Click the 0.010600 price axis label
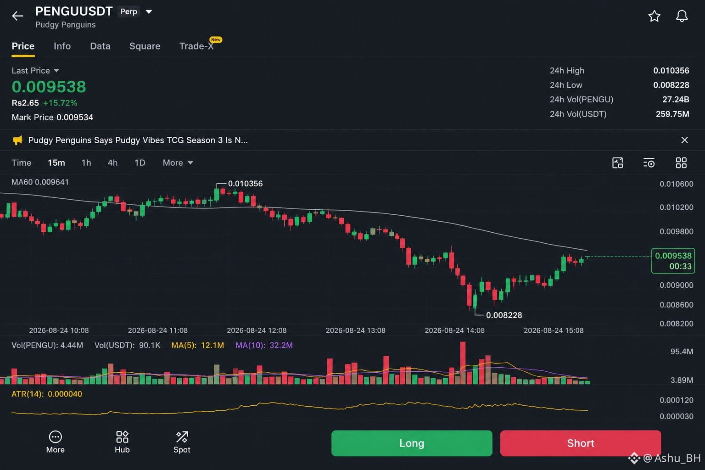The height and width of the screenshot is (470, 705). (x=677, y=184)
